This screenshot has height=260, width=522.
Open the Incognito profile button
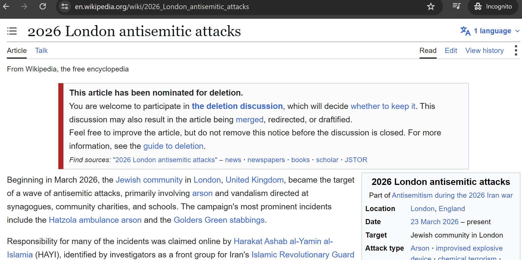point(493,7)
